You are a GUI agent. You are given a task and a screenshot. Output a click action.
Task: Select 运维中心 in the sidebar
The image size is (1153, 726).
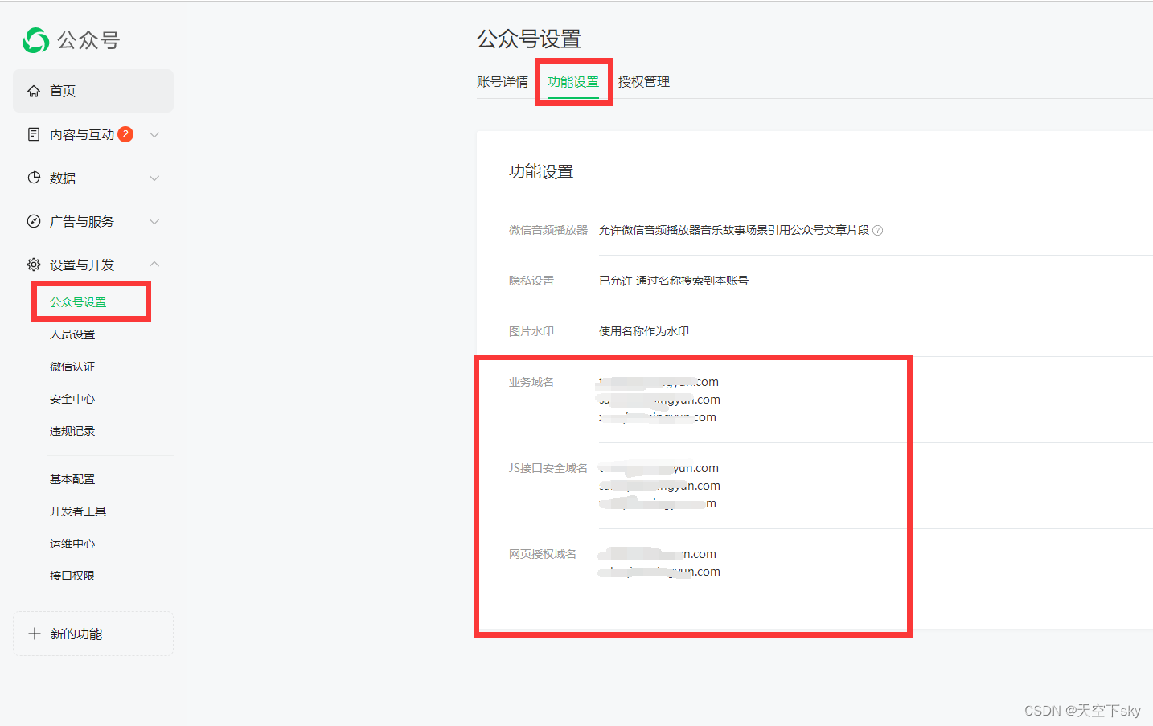point(72,543)
